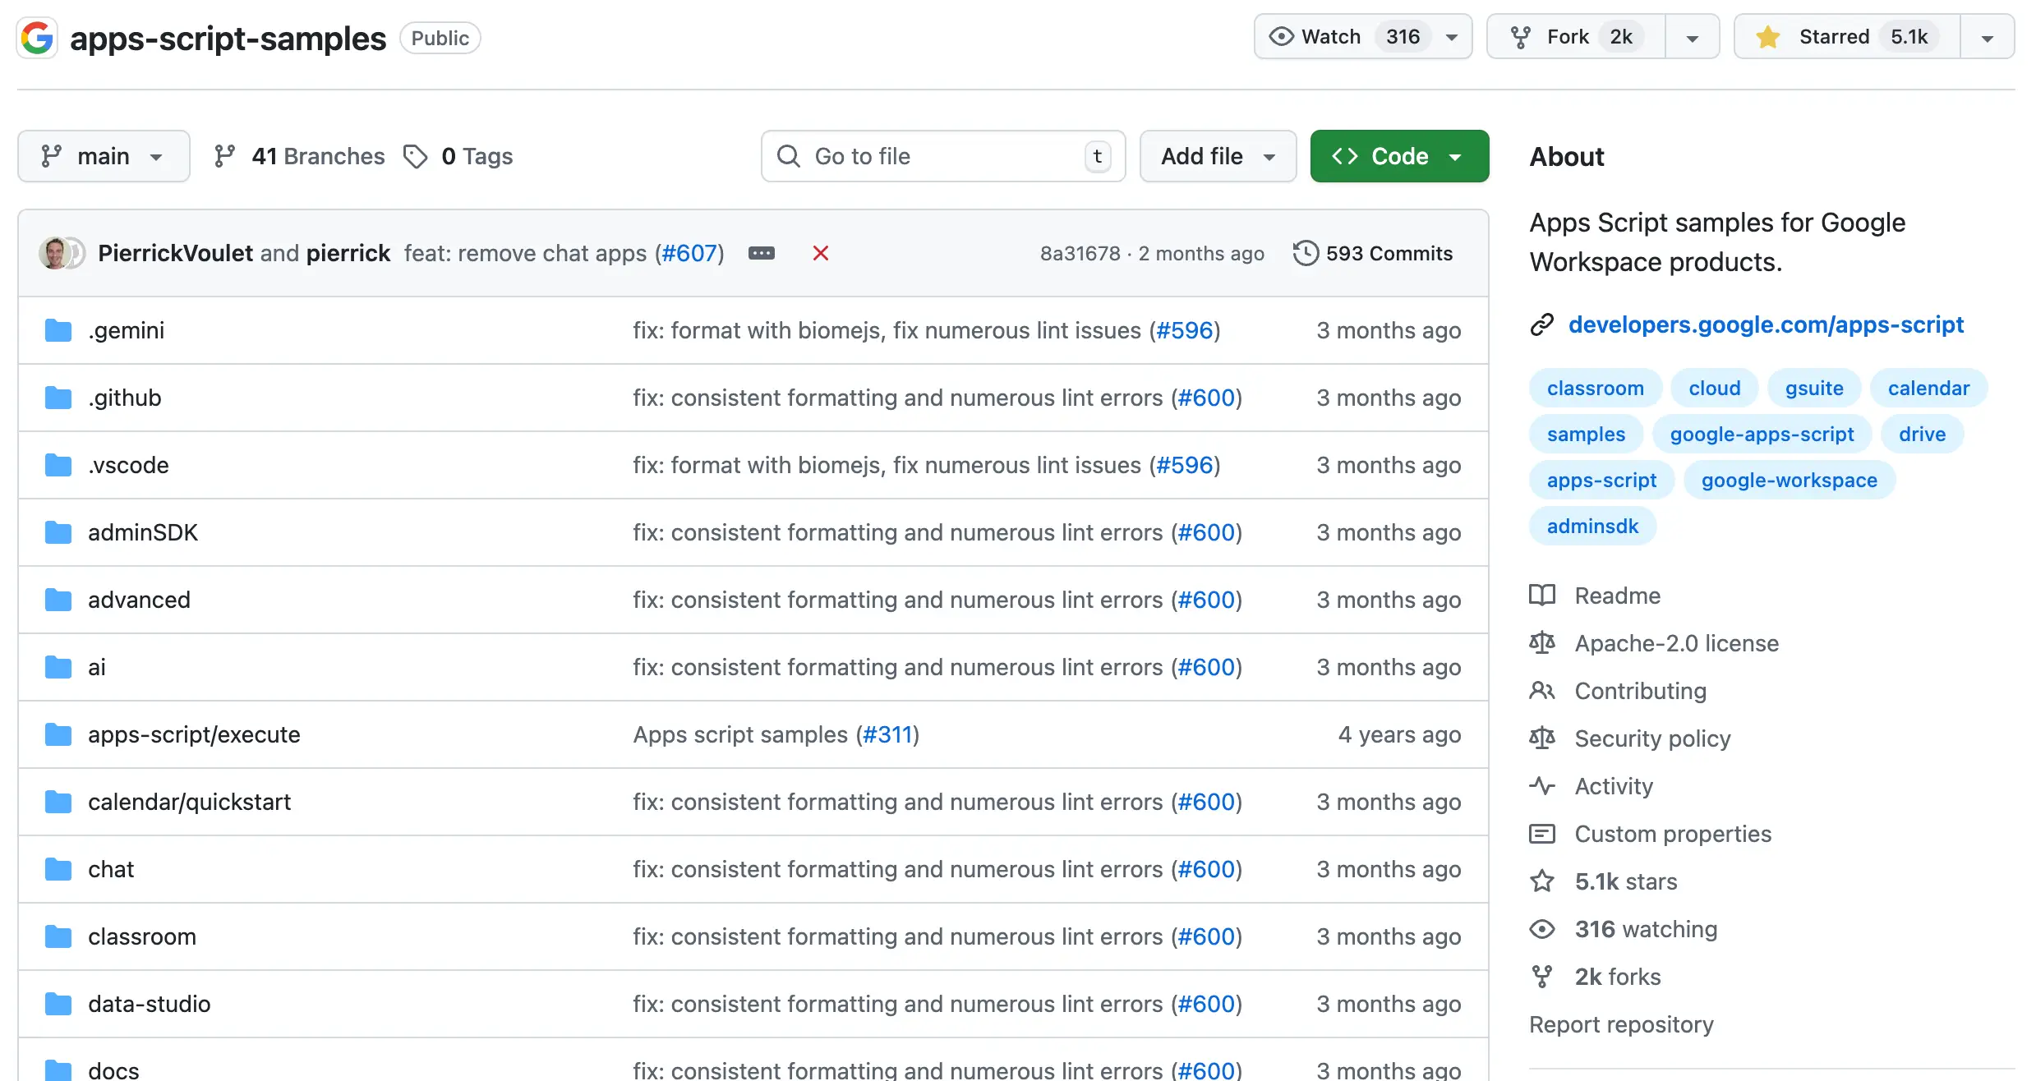This screenshot has width=2036, height=1081.
Task: Open the green Code dropdown
Action: (x=1398, y=156)
